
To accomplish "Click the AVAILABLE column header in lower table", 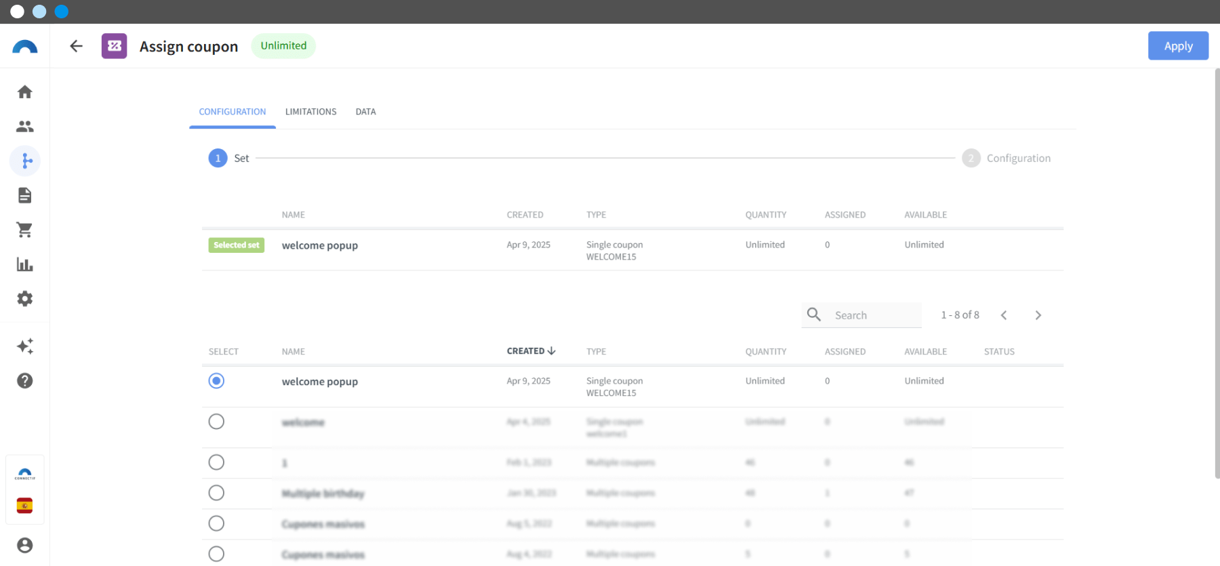I will tap(926, 352).
